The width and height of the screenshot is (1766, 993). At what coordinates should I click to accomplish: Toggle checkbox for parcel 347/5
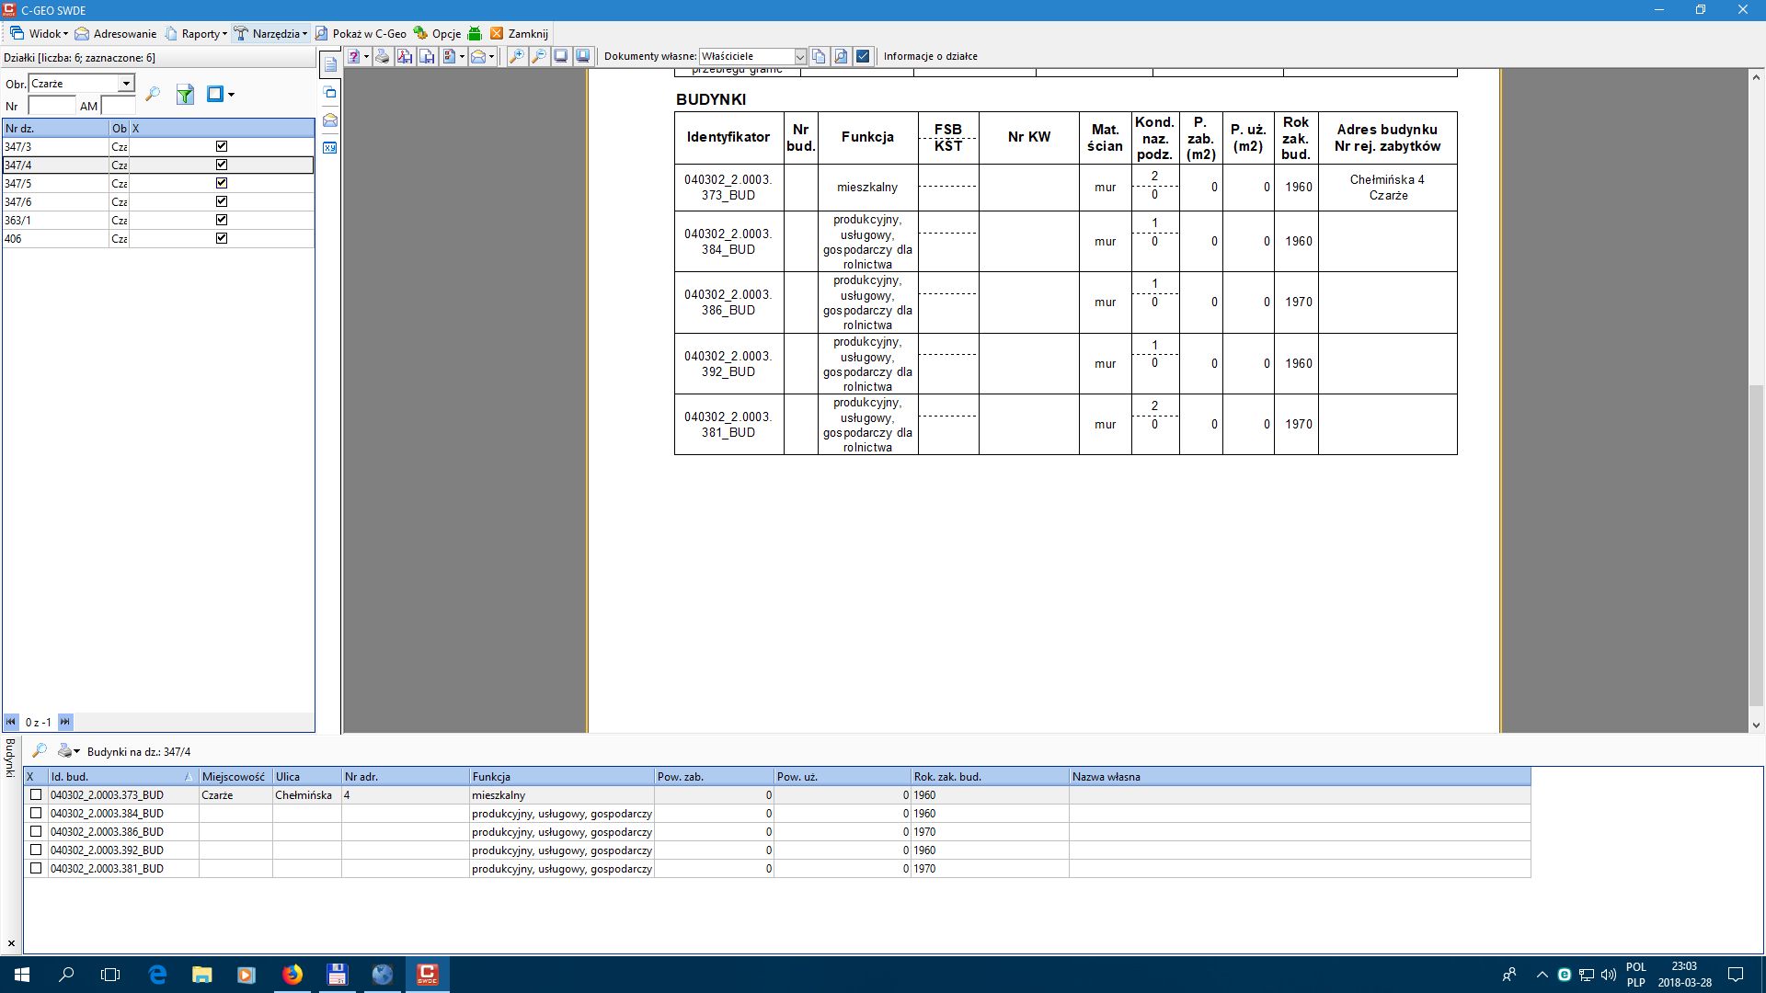[x=222, y=183]
